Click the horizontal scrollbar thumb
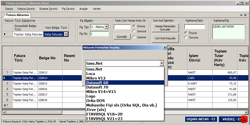Image resolution: width=250 pixels, height=125 pixels. [34, 112]
